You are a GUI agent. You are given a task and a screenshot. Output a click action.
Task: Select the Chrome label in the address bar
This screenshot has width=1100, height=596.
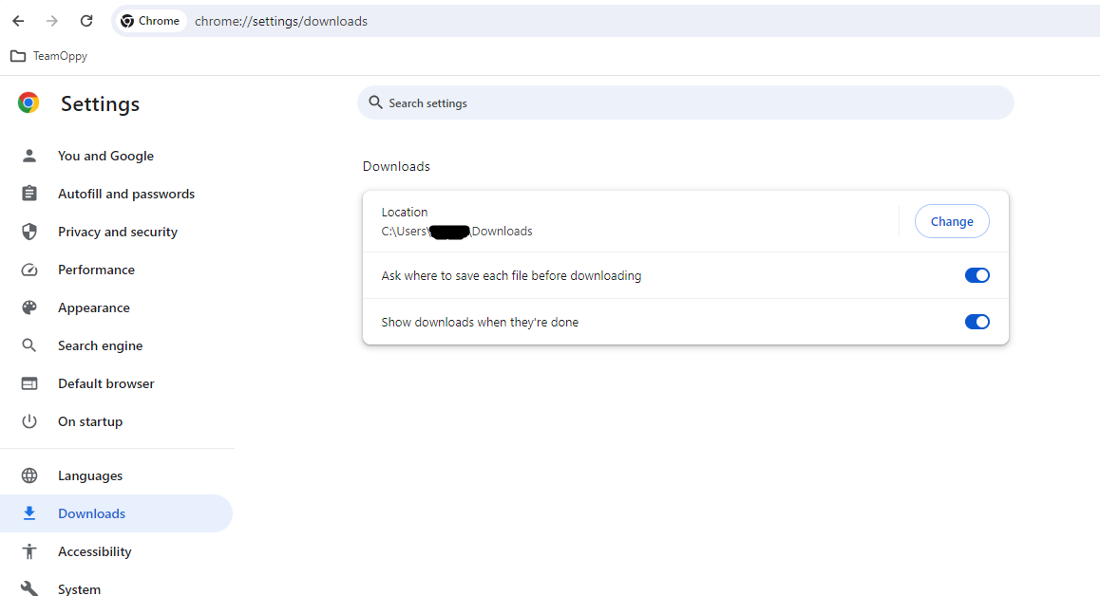tap(150, 20)
